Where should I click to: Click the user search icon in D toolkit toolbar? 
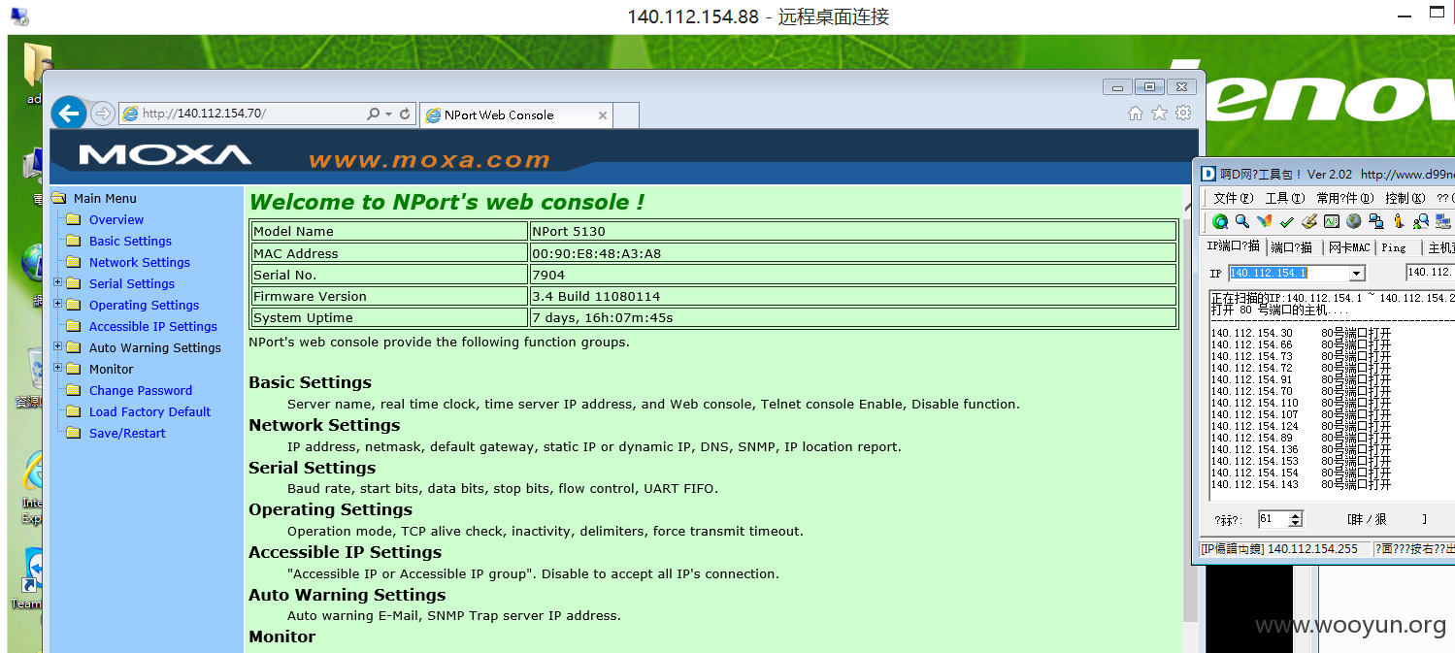point(1420,222)
